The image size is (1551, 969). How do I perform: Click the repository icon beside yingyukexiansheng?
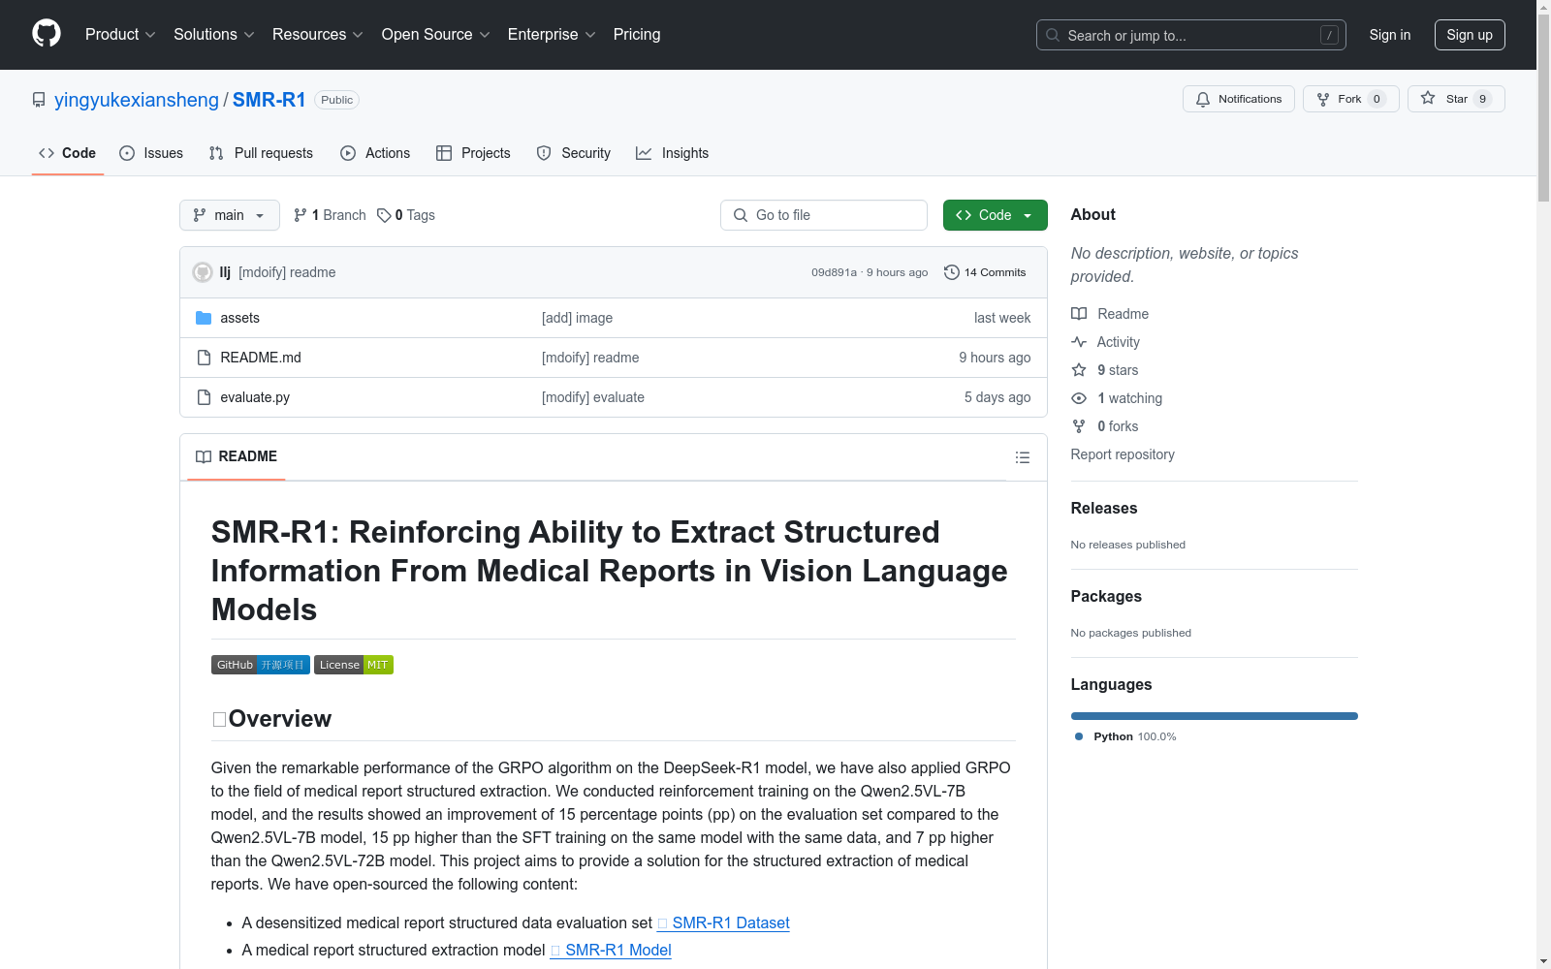pyautogui.click(x=39, y=100)
